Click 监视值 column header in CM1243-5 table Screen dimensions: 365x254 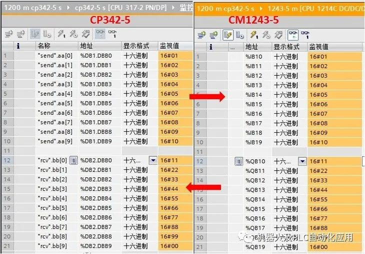click(x=334, y=47)
